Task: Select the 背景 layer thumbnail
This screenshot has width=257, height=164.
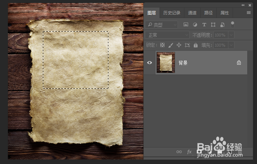Action: tap(166, 62)
